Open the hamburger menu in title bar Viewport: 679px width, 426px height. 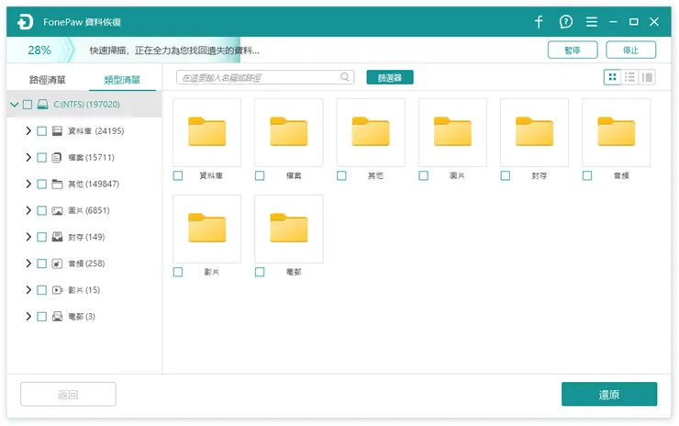(x=592, y=22)
